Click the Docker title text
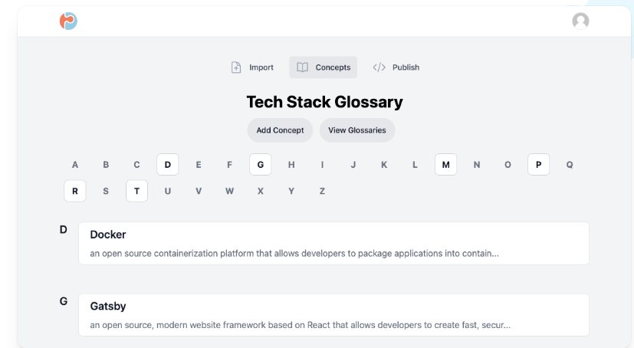This screenshot has width=634, height=348. [108, 235]
